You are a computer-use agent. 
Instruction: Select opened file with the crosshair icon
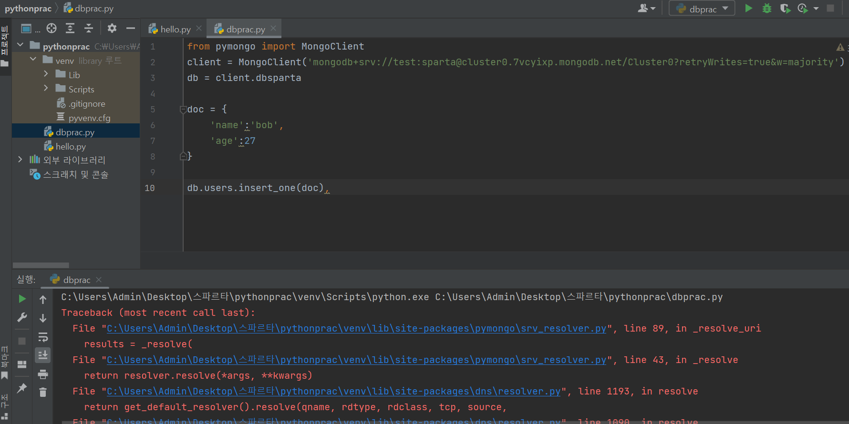coord(52,28)
